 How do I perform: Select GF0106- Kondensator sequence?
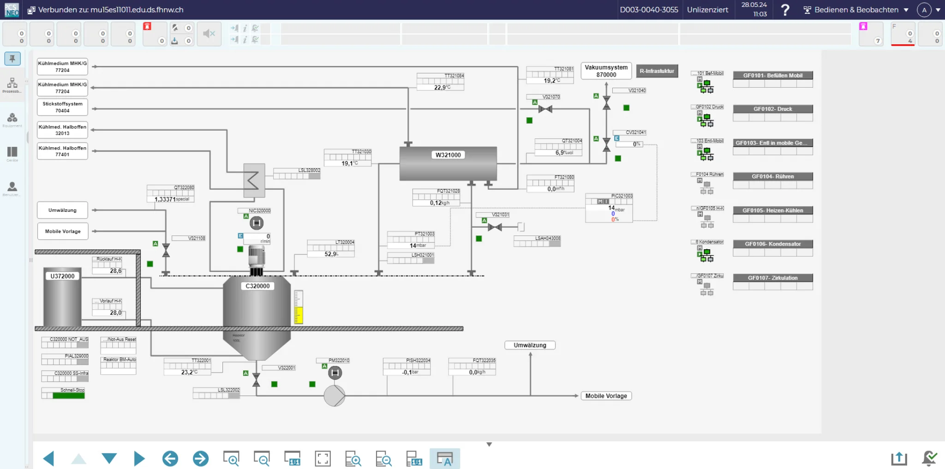[773, 244]
